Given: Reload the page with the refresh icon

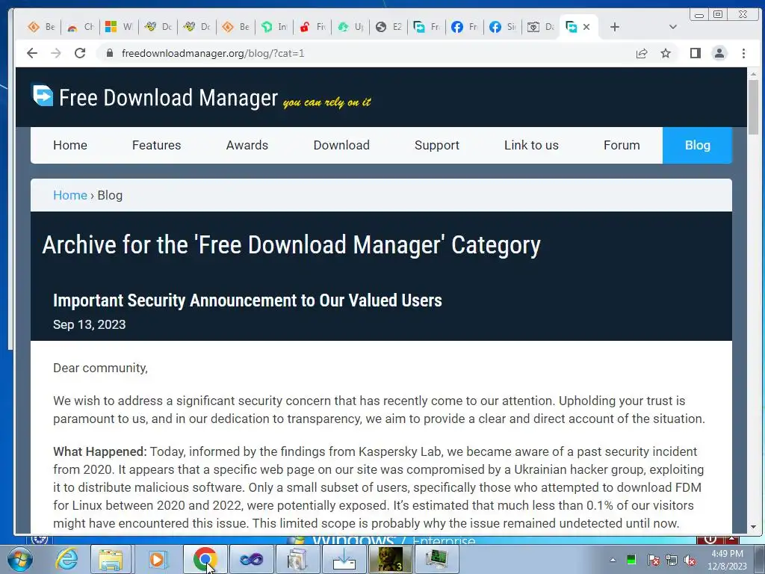Looking at the screenshot, I should 80,53.
